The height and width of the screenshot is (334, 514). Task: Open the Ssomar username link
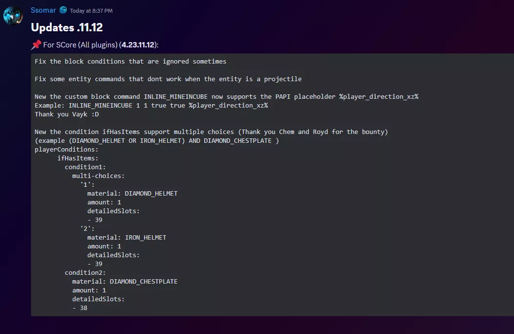pos(43,10)
